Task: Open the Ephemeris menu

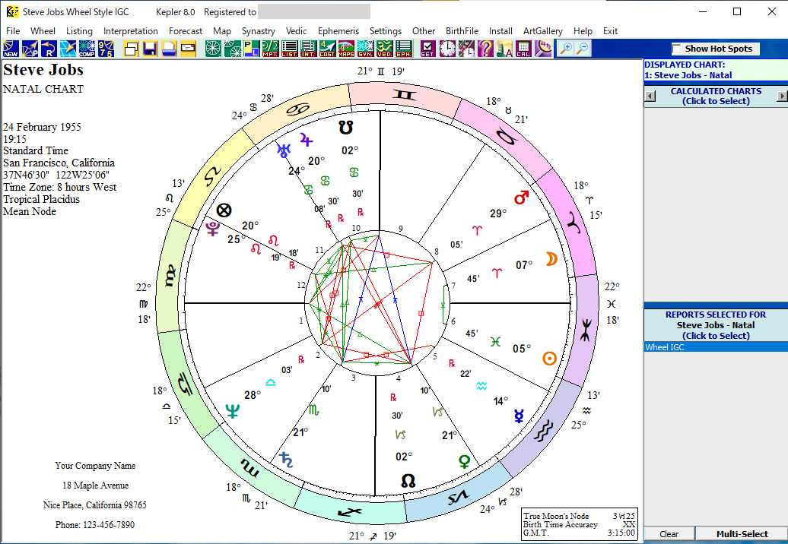Action: [x=338, y=31]
